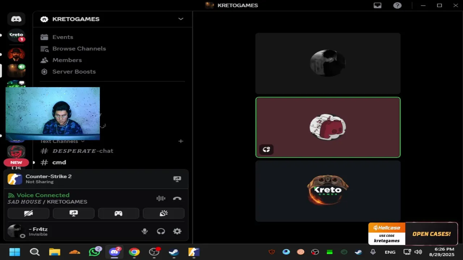The width and height of the screenshot is (463, 260).
Task: Toggle noise suppression waveform icon
Action: tap(161, 198)
